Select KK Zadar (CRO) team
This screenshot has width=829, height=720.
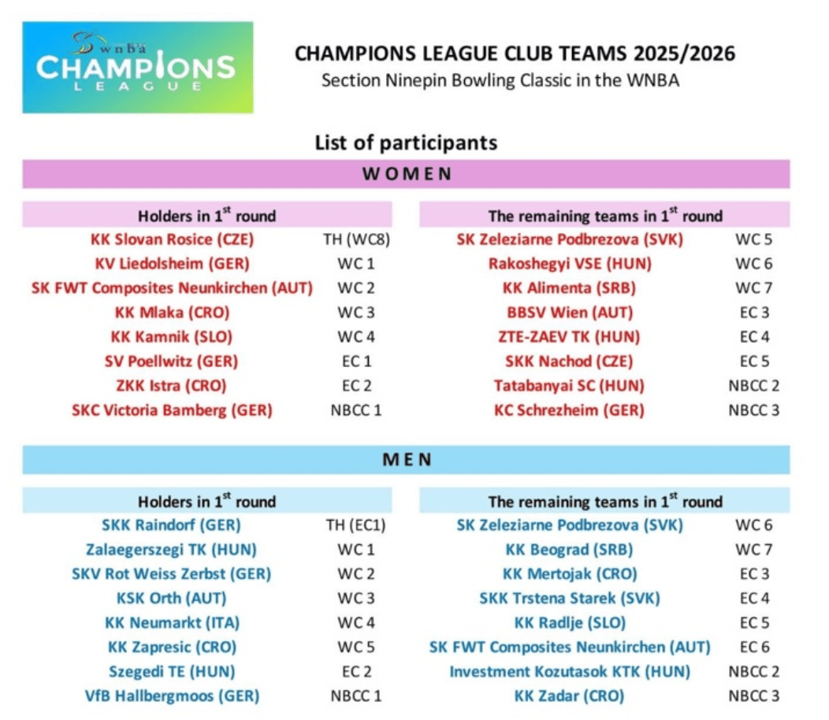(x=569, y=696)
